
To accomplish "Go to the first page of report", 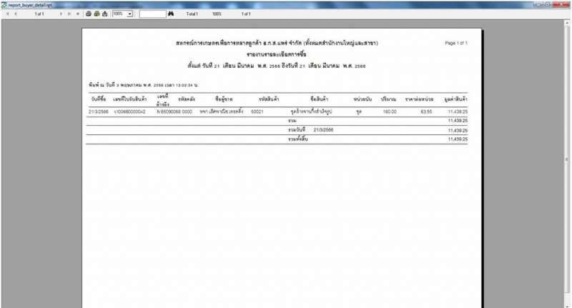I will click(x=6, y=14).
